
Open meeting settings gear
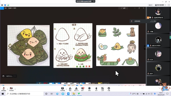tap(109, 89)
